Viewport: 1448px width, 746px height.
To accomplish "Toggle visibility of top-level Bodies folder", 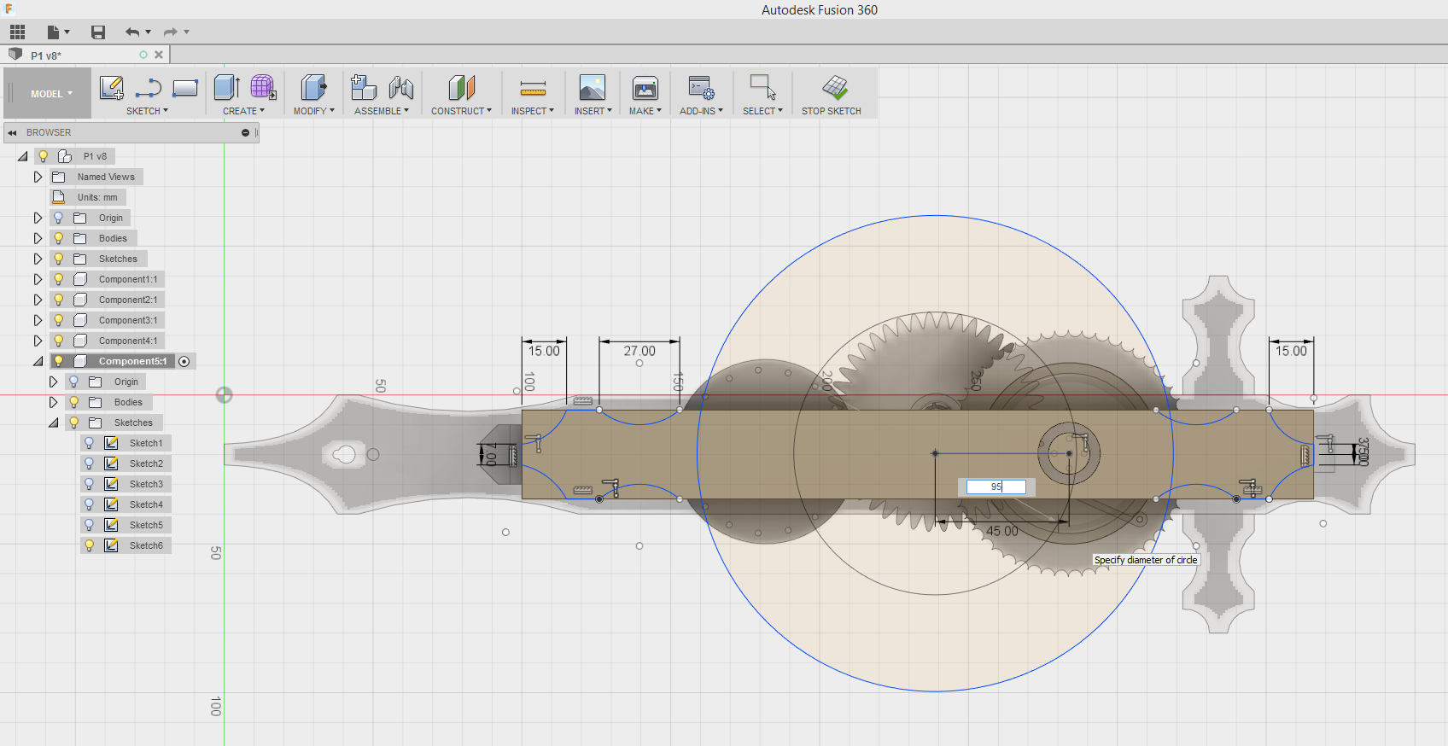I will pyautogui.click(x=59, y=238).
